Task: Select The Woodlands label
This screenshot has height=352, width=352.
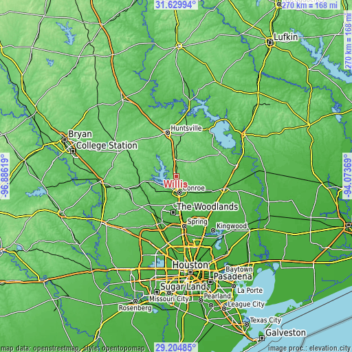Action: pos(208,206)
